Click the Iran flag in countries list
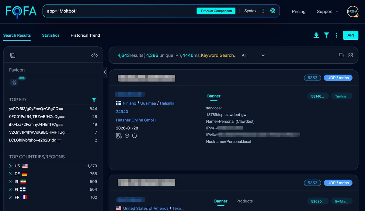Image resolution: width=365 pixels, height=211 pixels. coord(23,182)
